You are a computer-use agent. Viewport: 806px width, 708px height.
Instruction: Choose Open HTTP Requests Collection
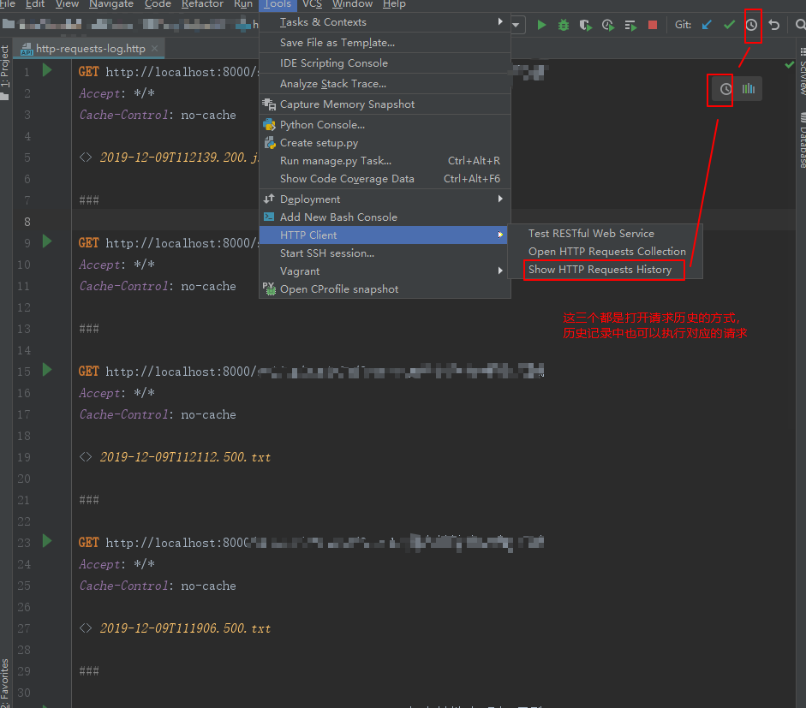[x=606, y=252]
